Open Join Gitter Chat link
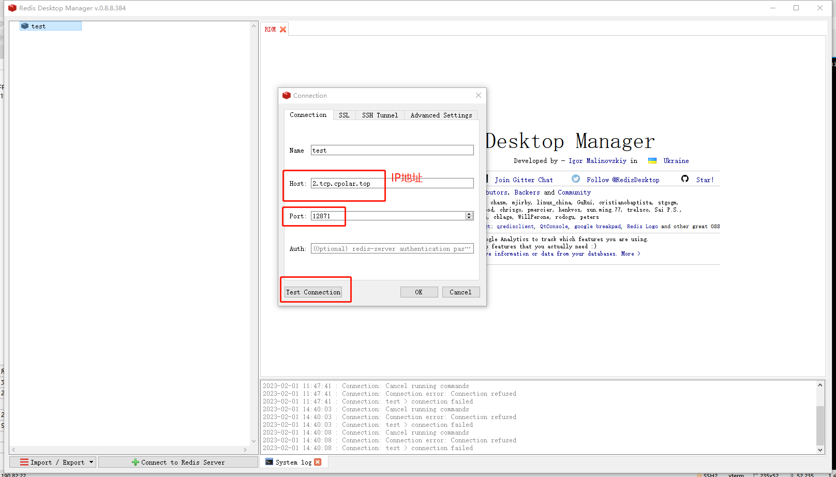 click(x=524, y=180)
